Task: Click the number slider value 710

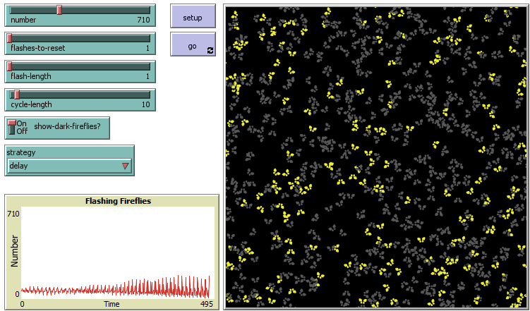Action: coord(143,20)
